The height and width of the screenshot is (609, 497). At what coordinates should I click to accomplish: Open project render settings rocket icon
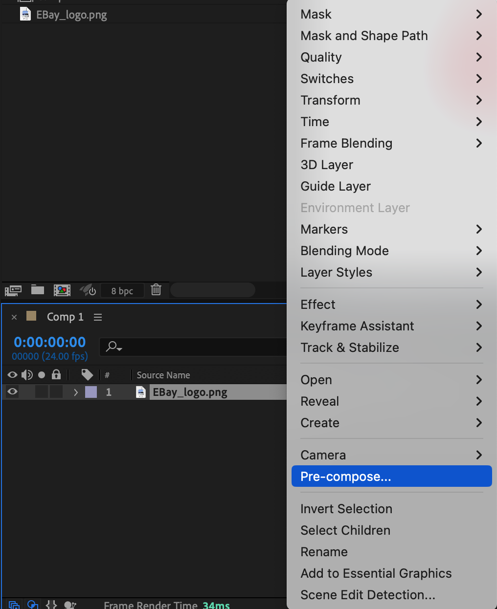click(x=88, y=290)
